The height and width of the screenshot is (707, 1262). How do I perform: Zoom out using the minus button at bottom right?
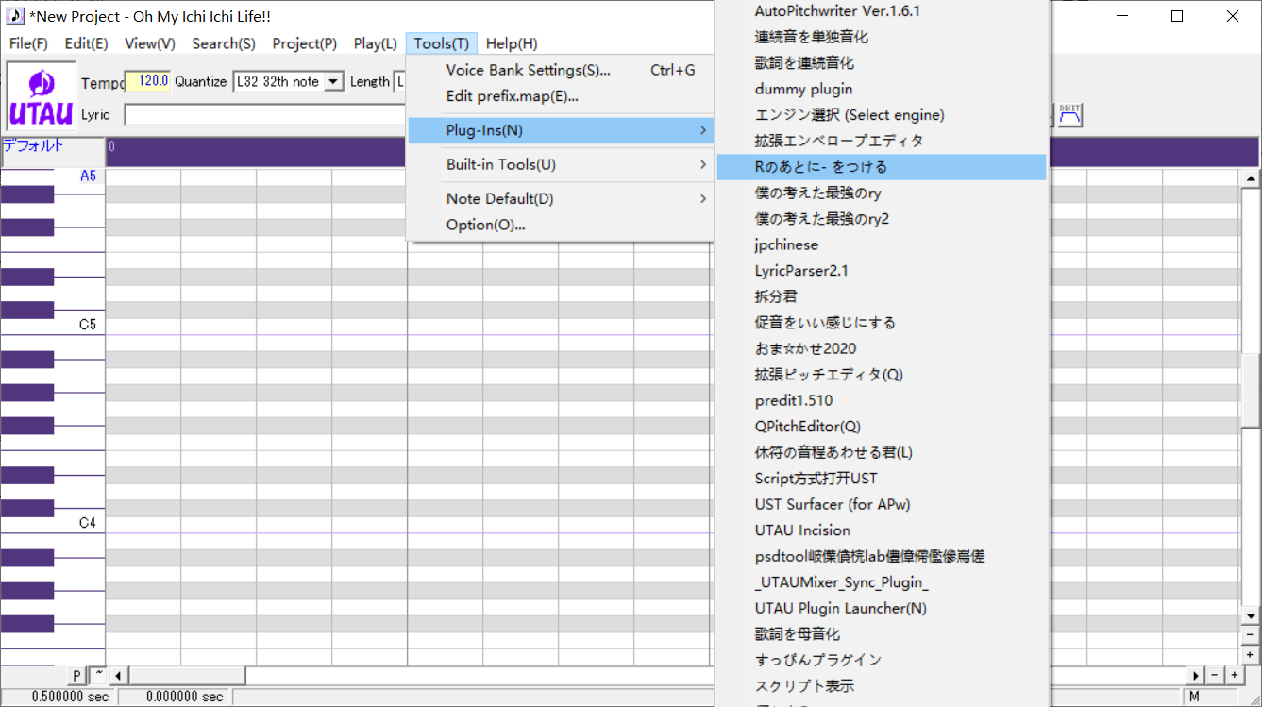[x=1215, y=675]
